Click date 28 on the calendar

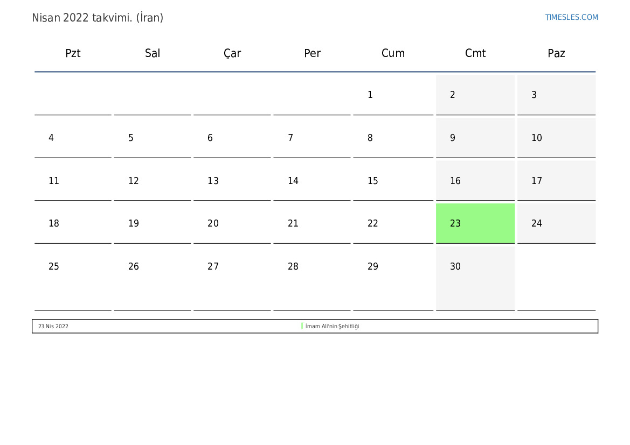click(x=293, y=266)
